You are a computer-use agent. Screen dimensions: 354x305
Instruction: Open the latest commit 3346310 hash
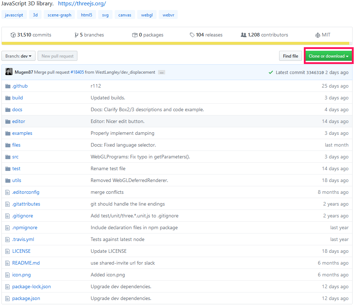(x=315, y=73)
